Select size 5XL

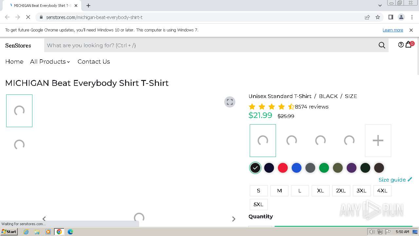tap(259, 205)
